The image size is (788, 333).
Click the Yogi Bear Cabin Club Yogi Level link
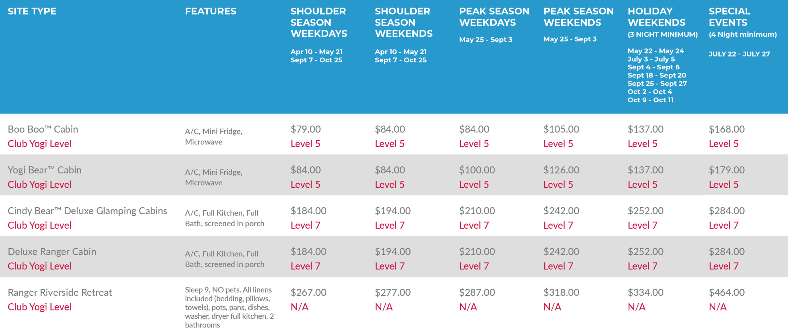point(39,184)
